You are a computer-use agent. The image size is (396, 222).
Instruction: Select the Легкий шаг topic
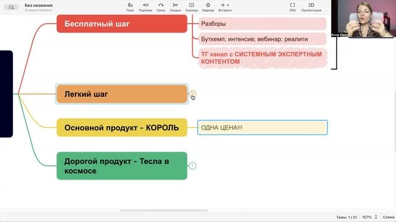[122, 94]
